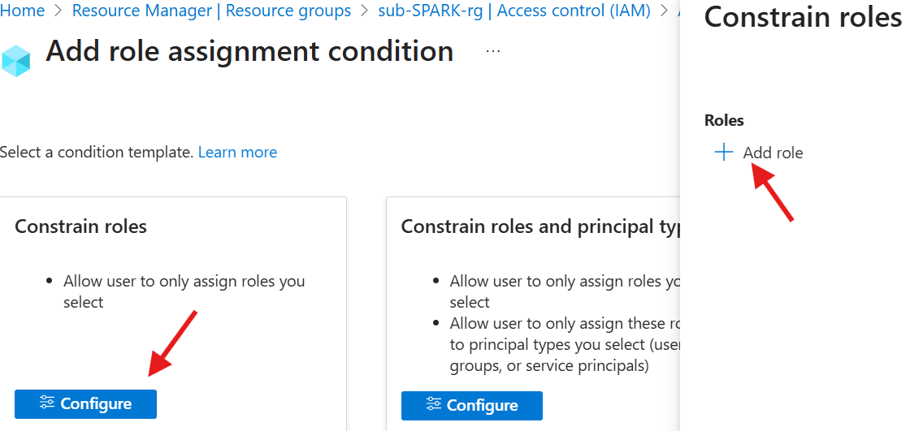Open Resource Manager | Resource groups breadcrumb

(x=211, y=11)
